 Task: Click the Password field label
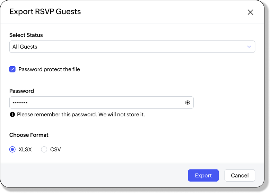coord(21,91)
